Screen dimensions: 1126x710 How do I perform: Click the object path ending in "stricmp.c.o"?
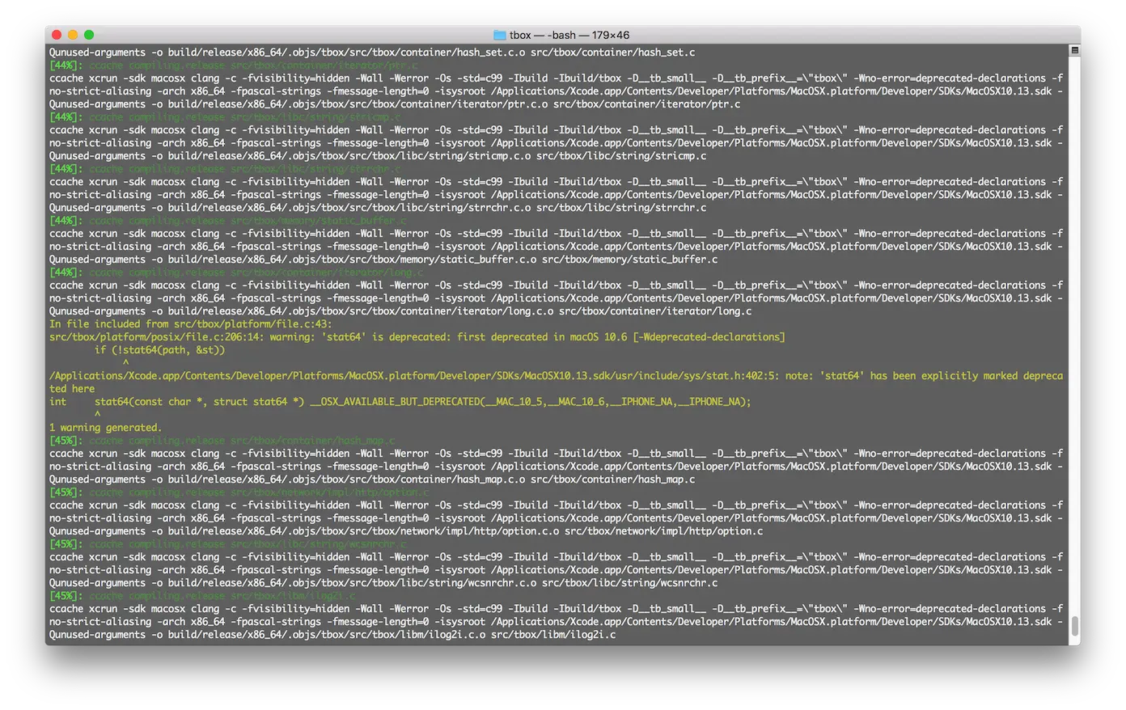pos(349,156)
